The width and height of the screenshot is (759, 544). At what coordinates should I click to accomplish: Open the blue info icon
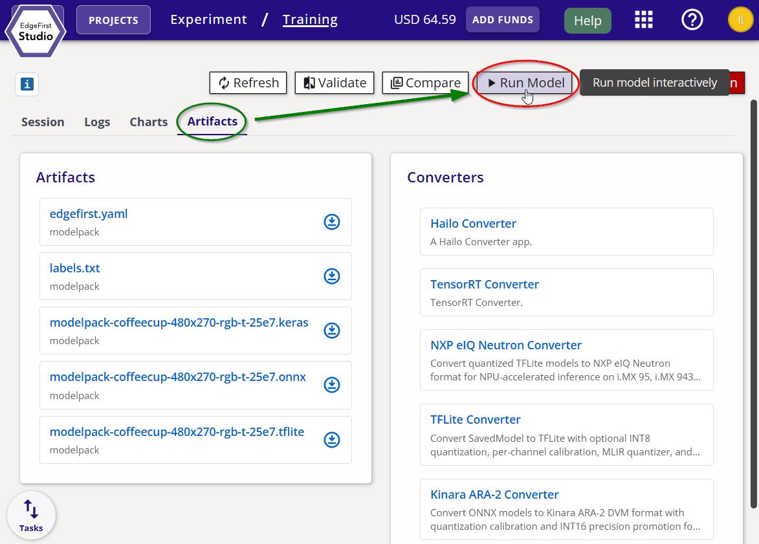(x=27, y=84)
